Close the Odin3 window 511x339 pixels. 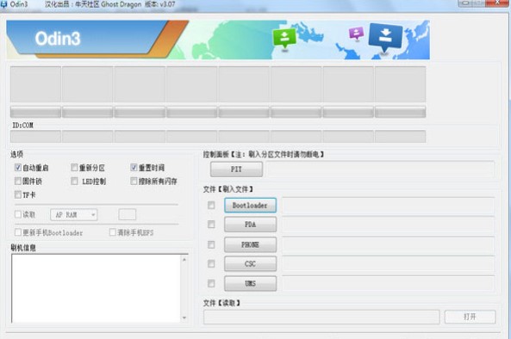(497, 3)
